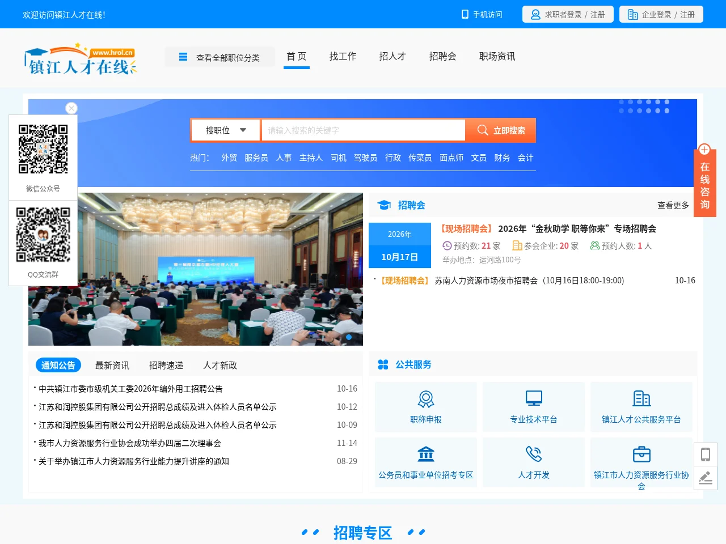This screenshot has height=544, width=726.
Task: Switch to the 人才新政 tab
Action: coord(220,365)
